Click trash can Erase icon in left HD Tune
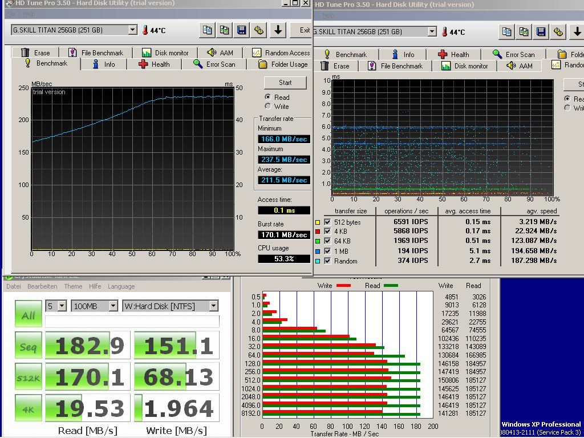Screen dimensions: 584x438 tap(25, 52)
